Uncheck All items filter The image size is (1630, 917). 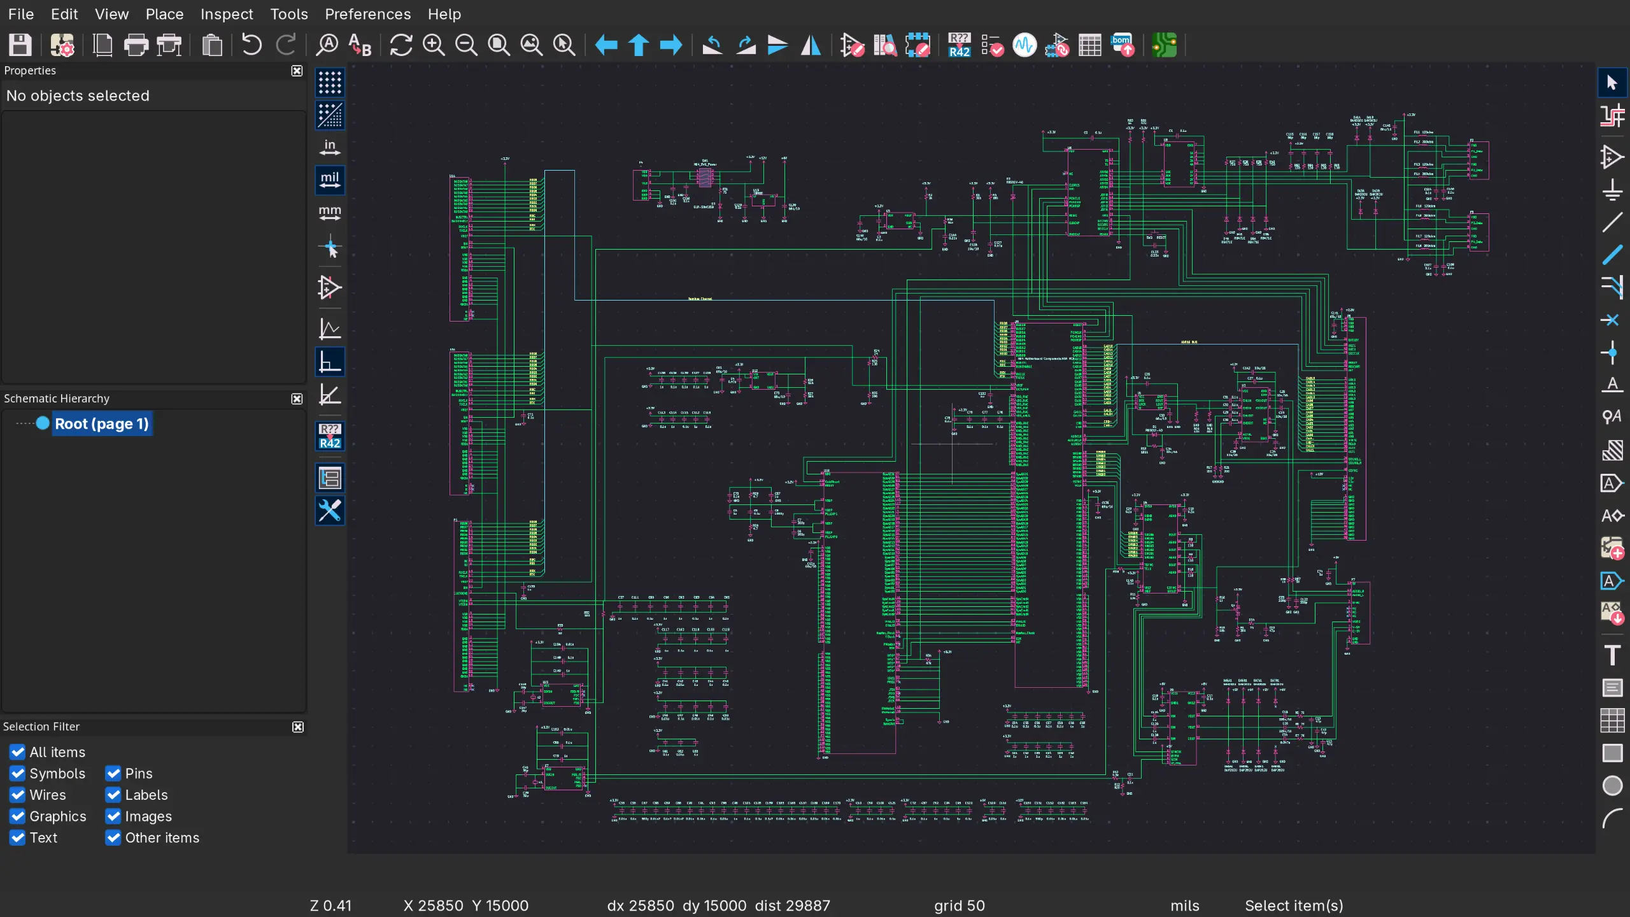click(17, 752)
